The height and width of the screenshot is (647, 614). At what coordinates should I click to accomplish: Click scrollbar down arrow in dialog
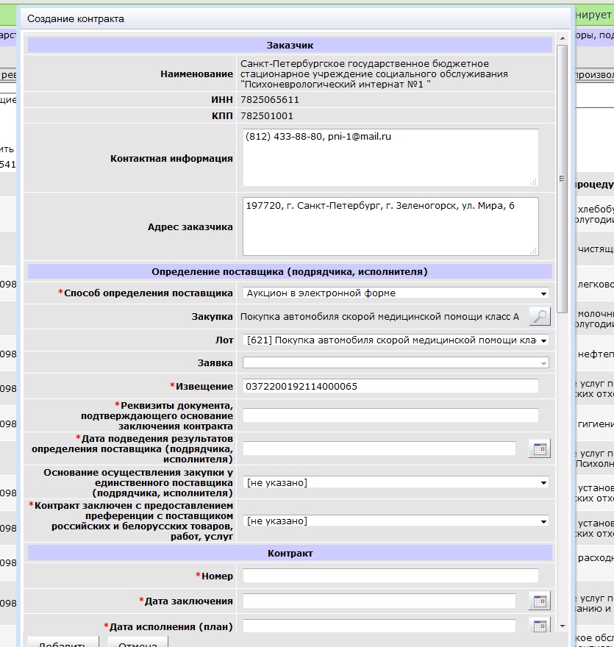pyautogui.click(x=563, y=626)
